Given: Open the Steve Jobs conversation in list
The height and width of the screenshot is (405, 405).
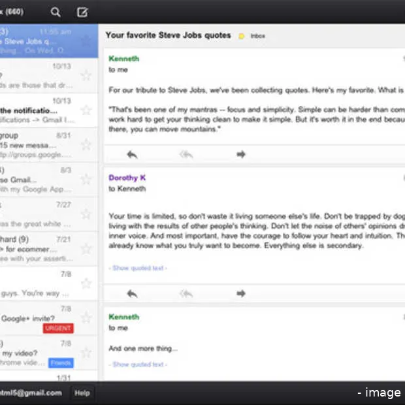Looking at the screenshot, I should (49, 40).
